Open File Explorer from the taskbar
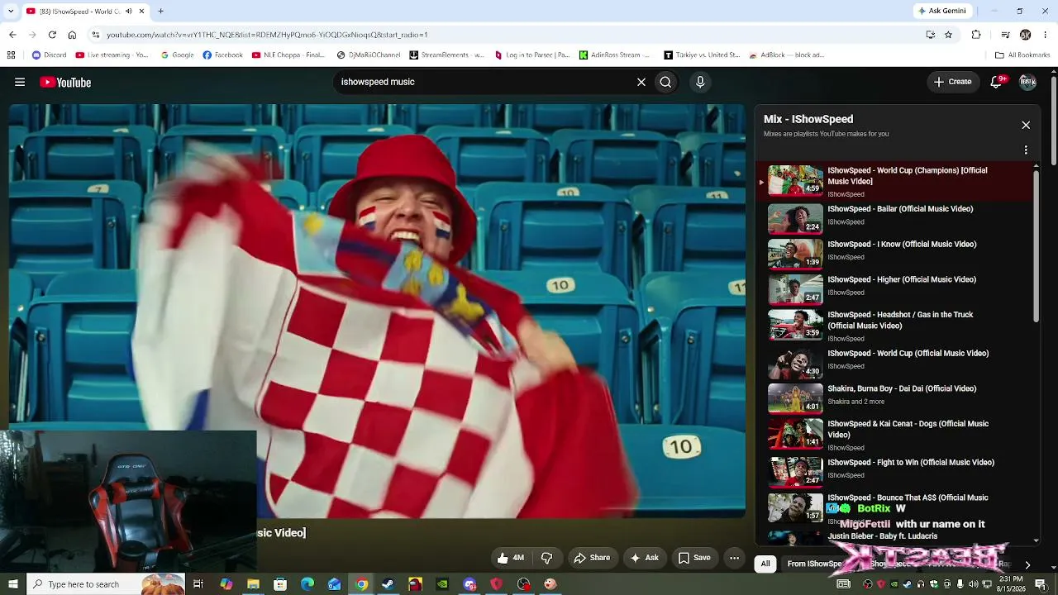The width and height of the screenshot is (1058, 595). pos(253,584)
